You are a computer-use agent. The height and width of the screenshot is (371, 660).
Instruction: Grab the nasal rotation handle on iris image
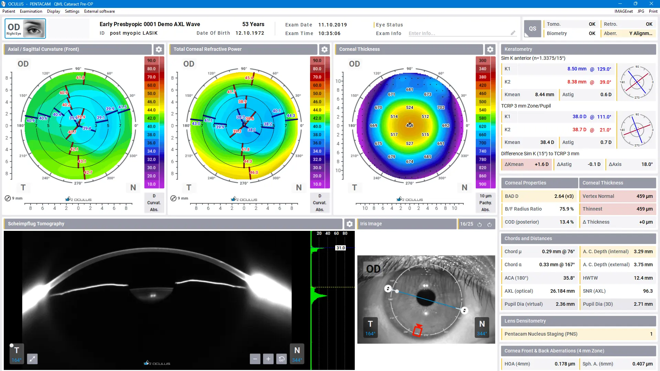(464, 311)
